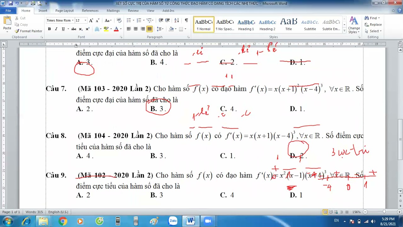Open the Change Case dropdown
The width and height of the screenshot is (403, 227).
[108, 20]
